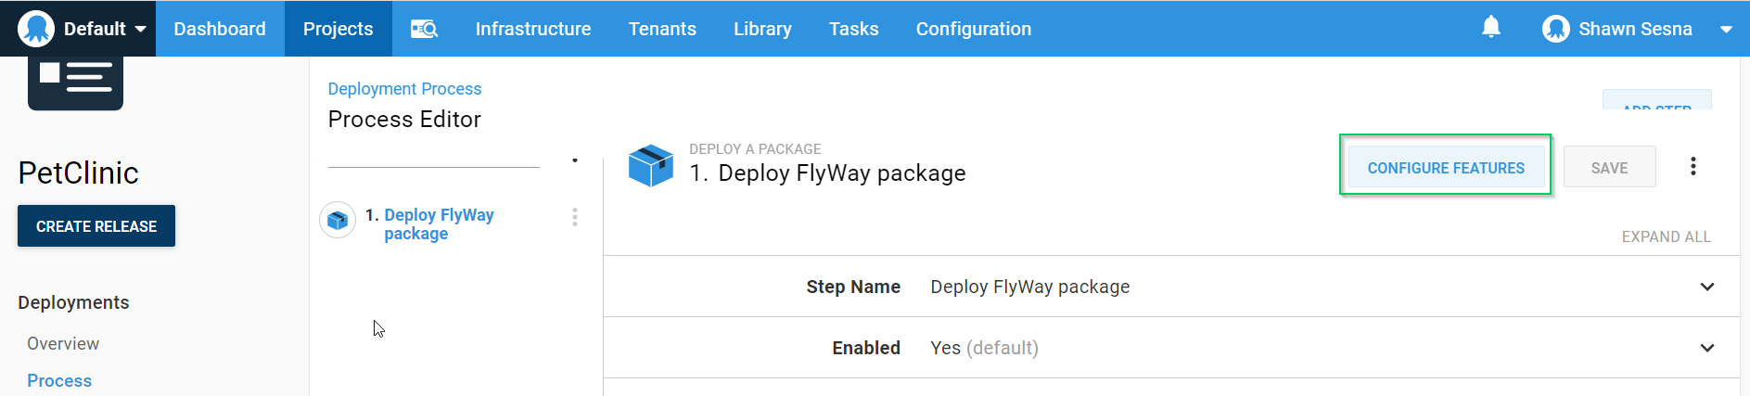Open the step overflow menu beside Save
1750x396 pixels.
(1693, 167)
